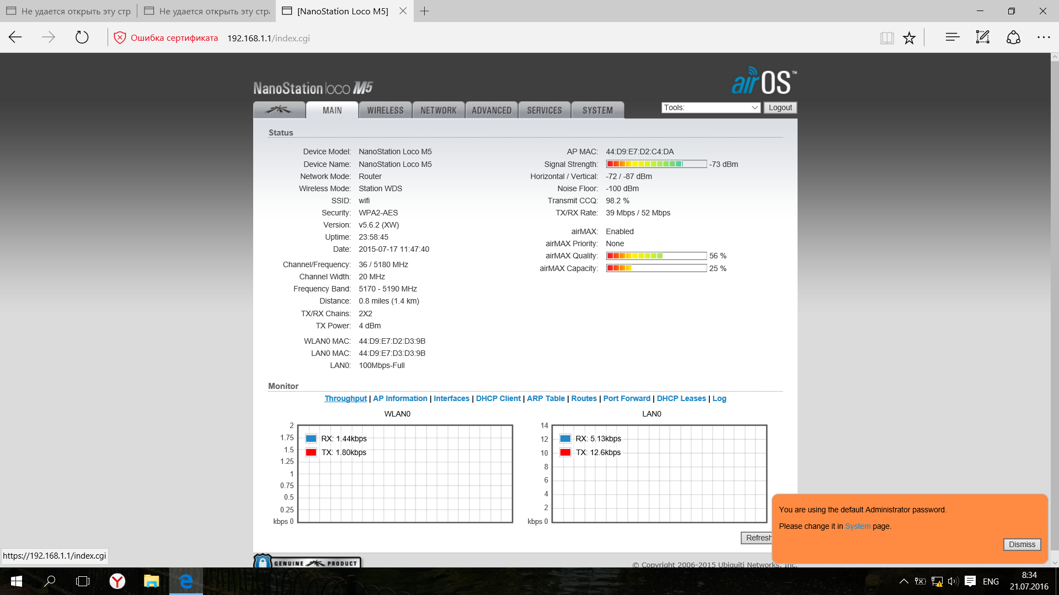1059x595 pixels.
Task: Click the browser forward arrow
Action: 49,37
